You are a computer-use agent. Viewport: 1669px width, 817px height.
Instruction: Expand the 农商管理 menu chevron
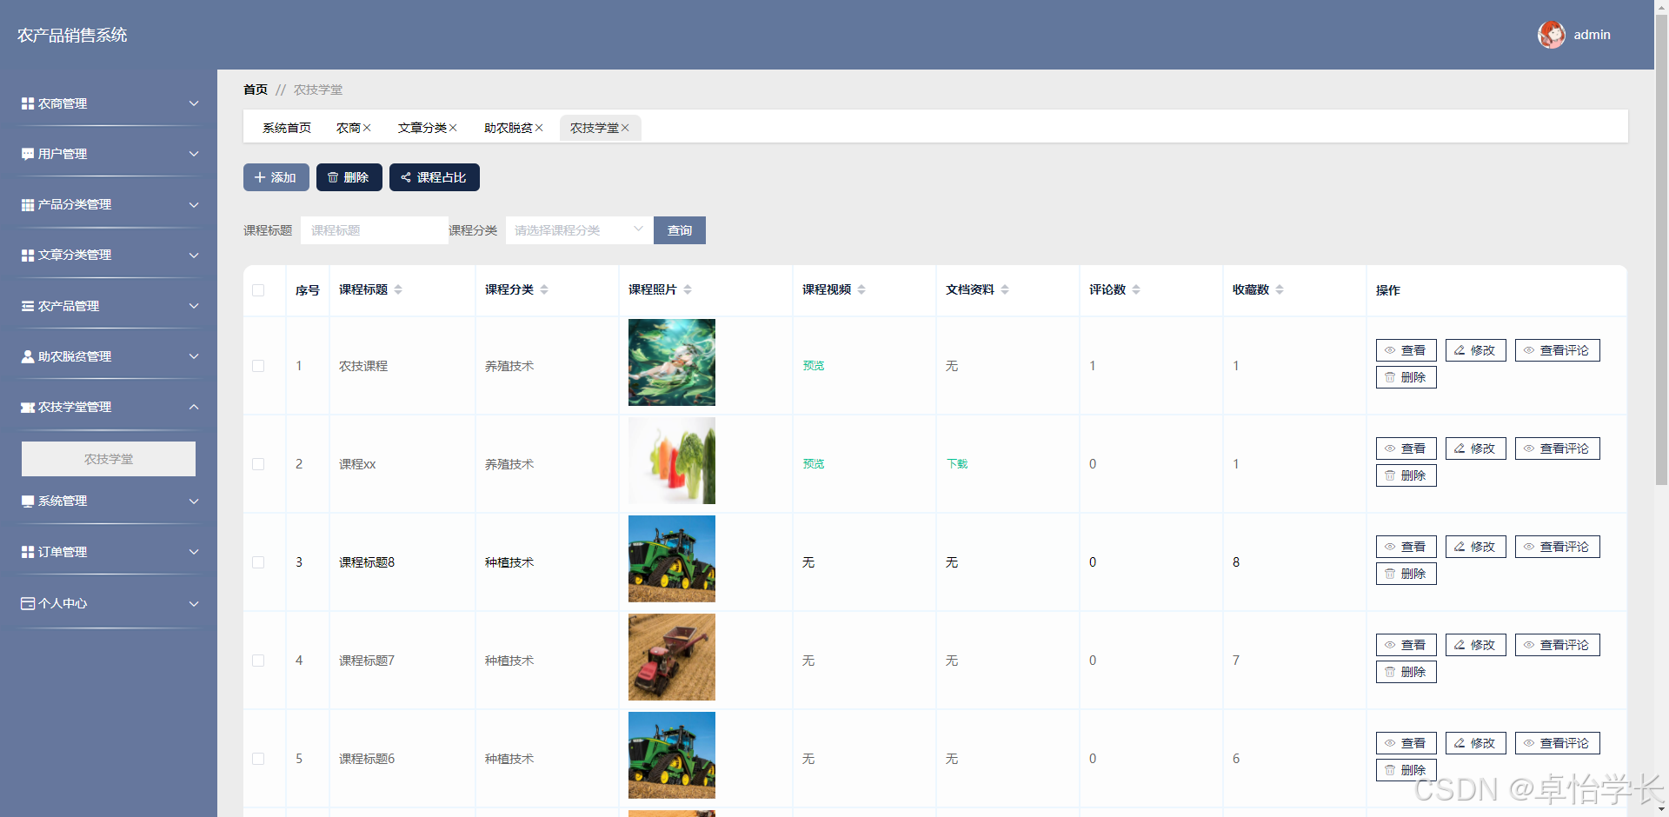click(x=194, y=103)
